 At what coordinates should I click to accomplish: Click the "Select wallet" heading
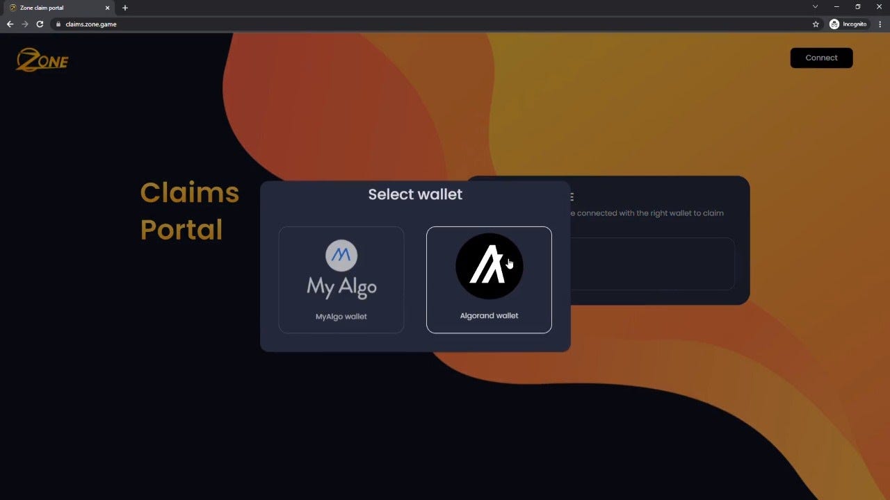click(415, 194)
